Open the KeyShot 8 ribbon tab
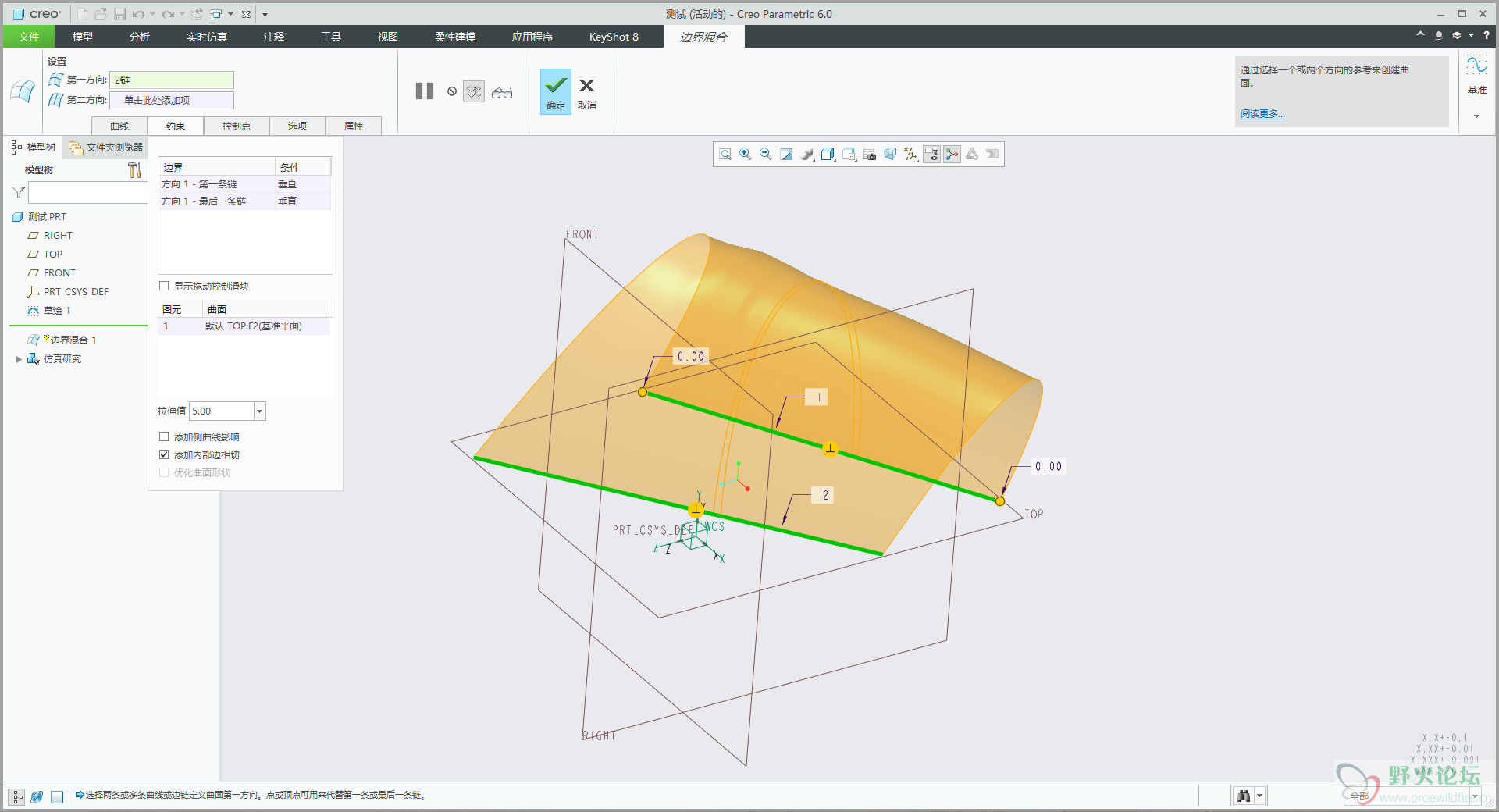The image size is (1499, 812). 614,37
